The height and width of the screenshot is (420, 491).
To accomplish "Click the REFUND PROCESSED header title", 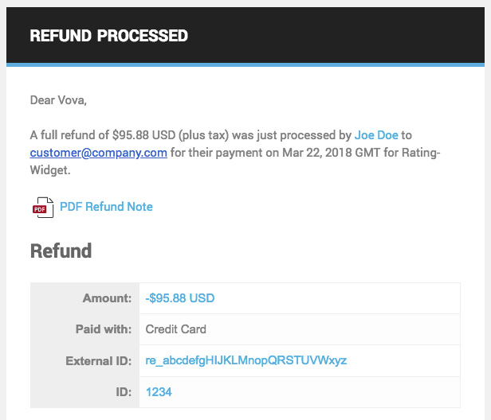I will 108,36.
